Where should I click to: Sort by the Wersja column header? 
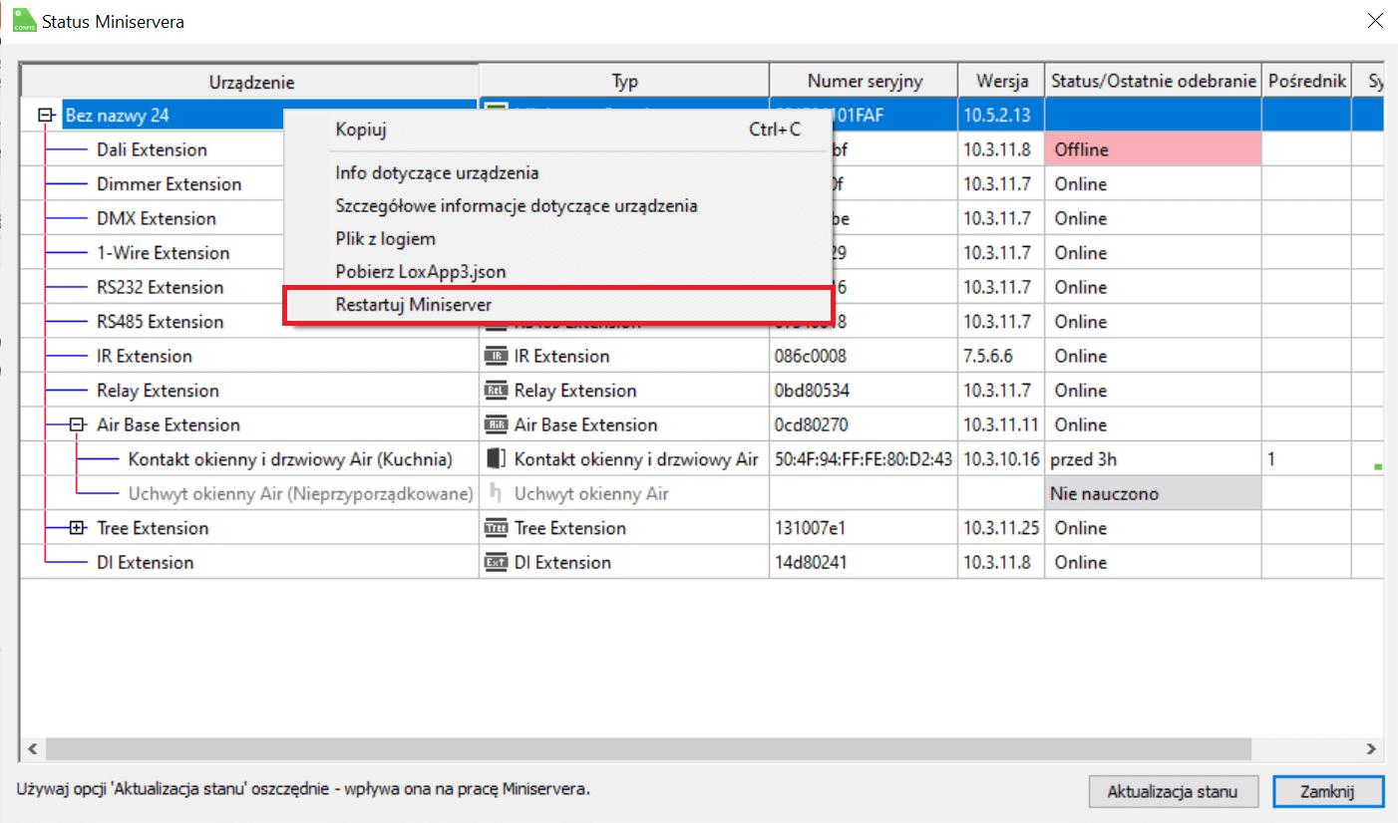pyautogui.click(x=1001, y=82)
